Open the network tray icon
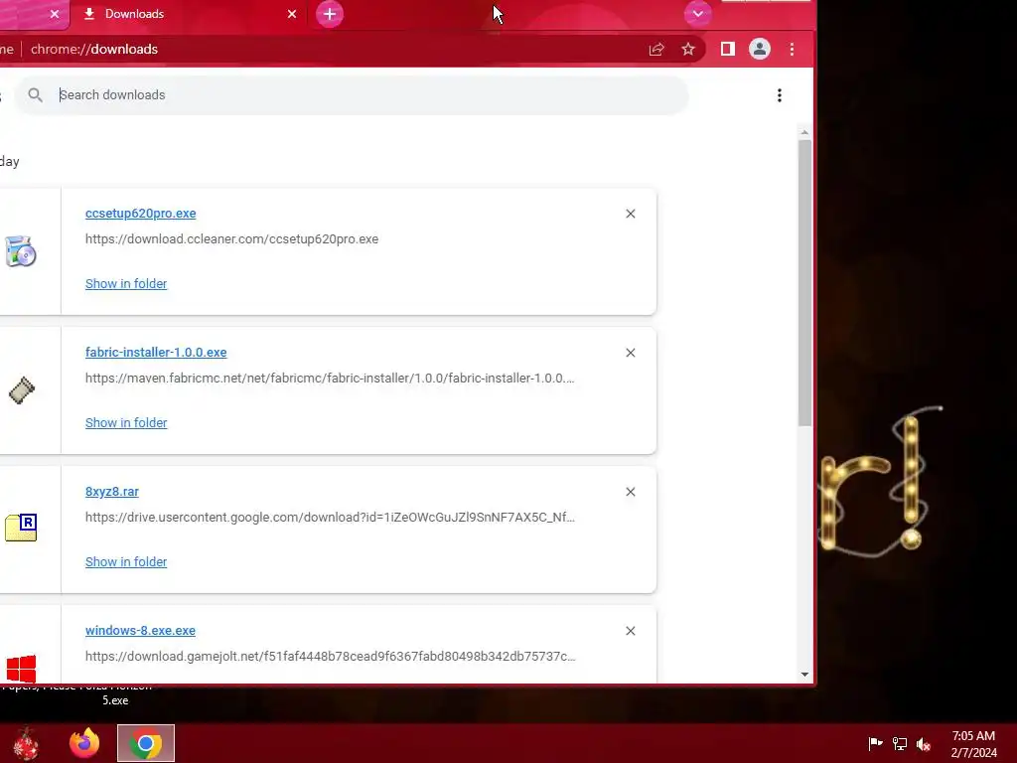The height and width of the screenshot is (763, 1017). [900, 743]
